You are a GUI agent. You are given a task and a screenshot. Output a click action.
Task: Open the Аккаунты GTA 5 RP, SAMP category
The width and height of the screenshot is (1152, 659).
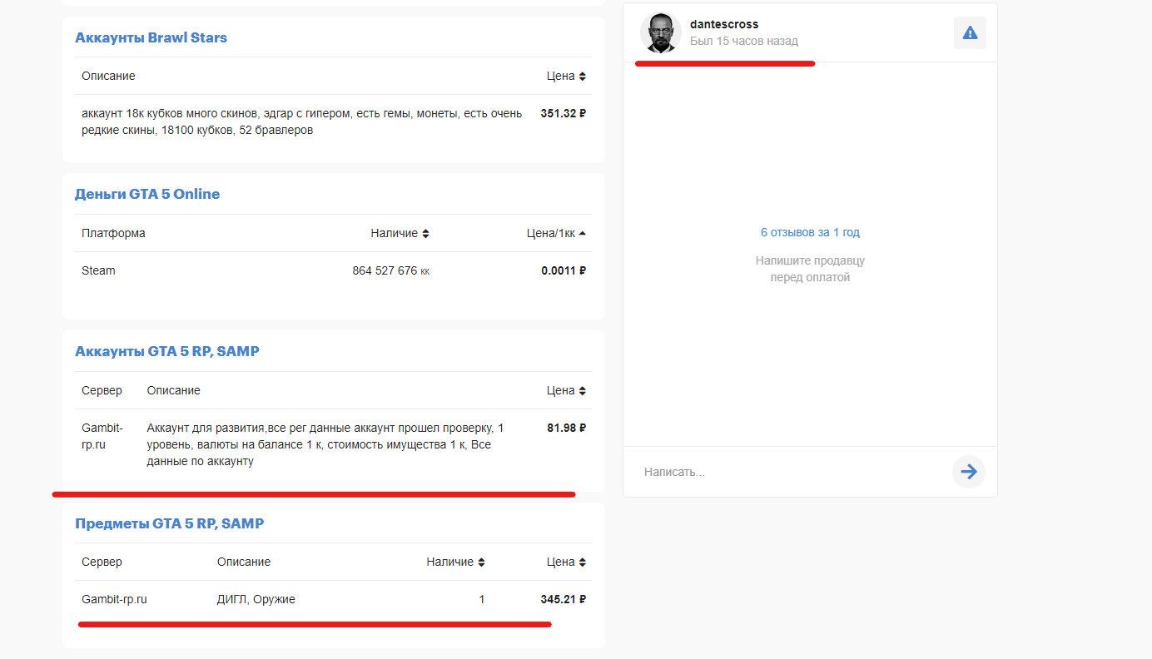pyautogui.click(x=166, y=351)
